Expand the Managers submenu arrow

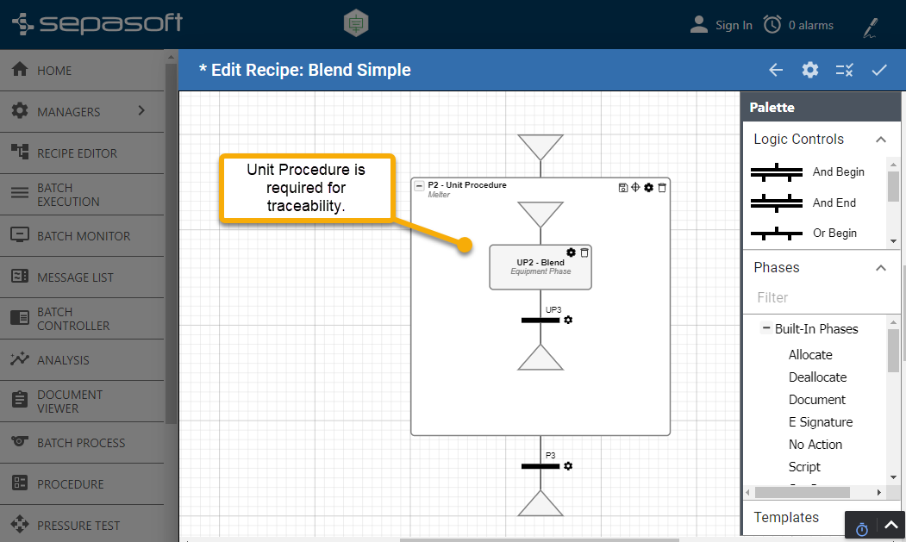coord(141,111)
